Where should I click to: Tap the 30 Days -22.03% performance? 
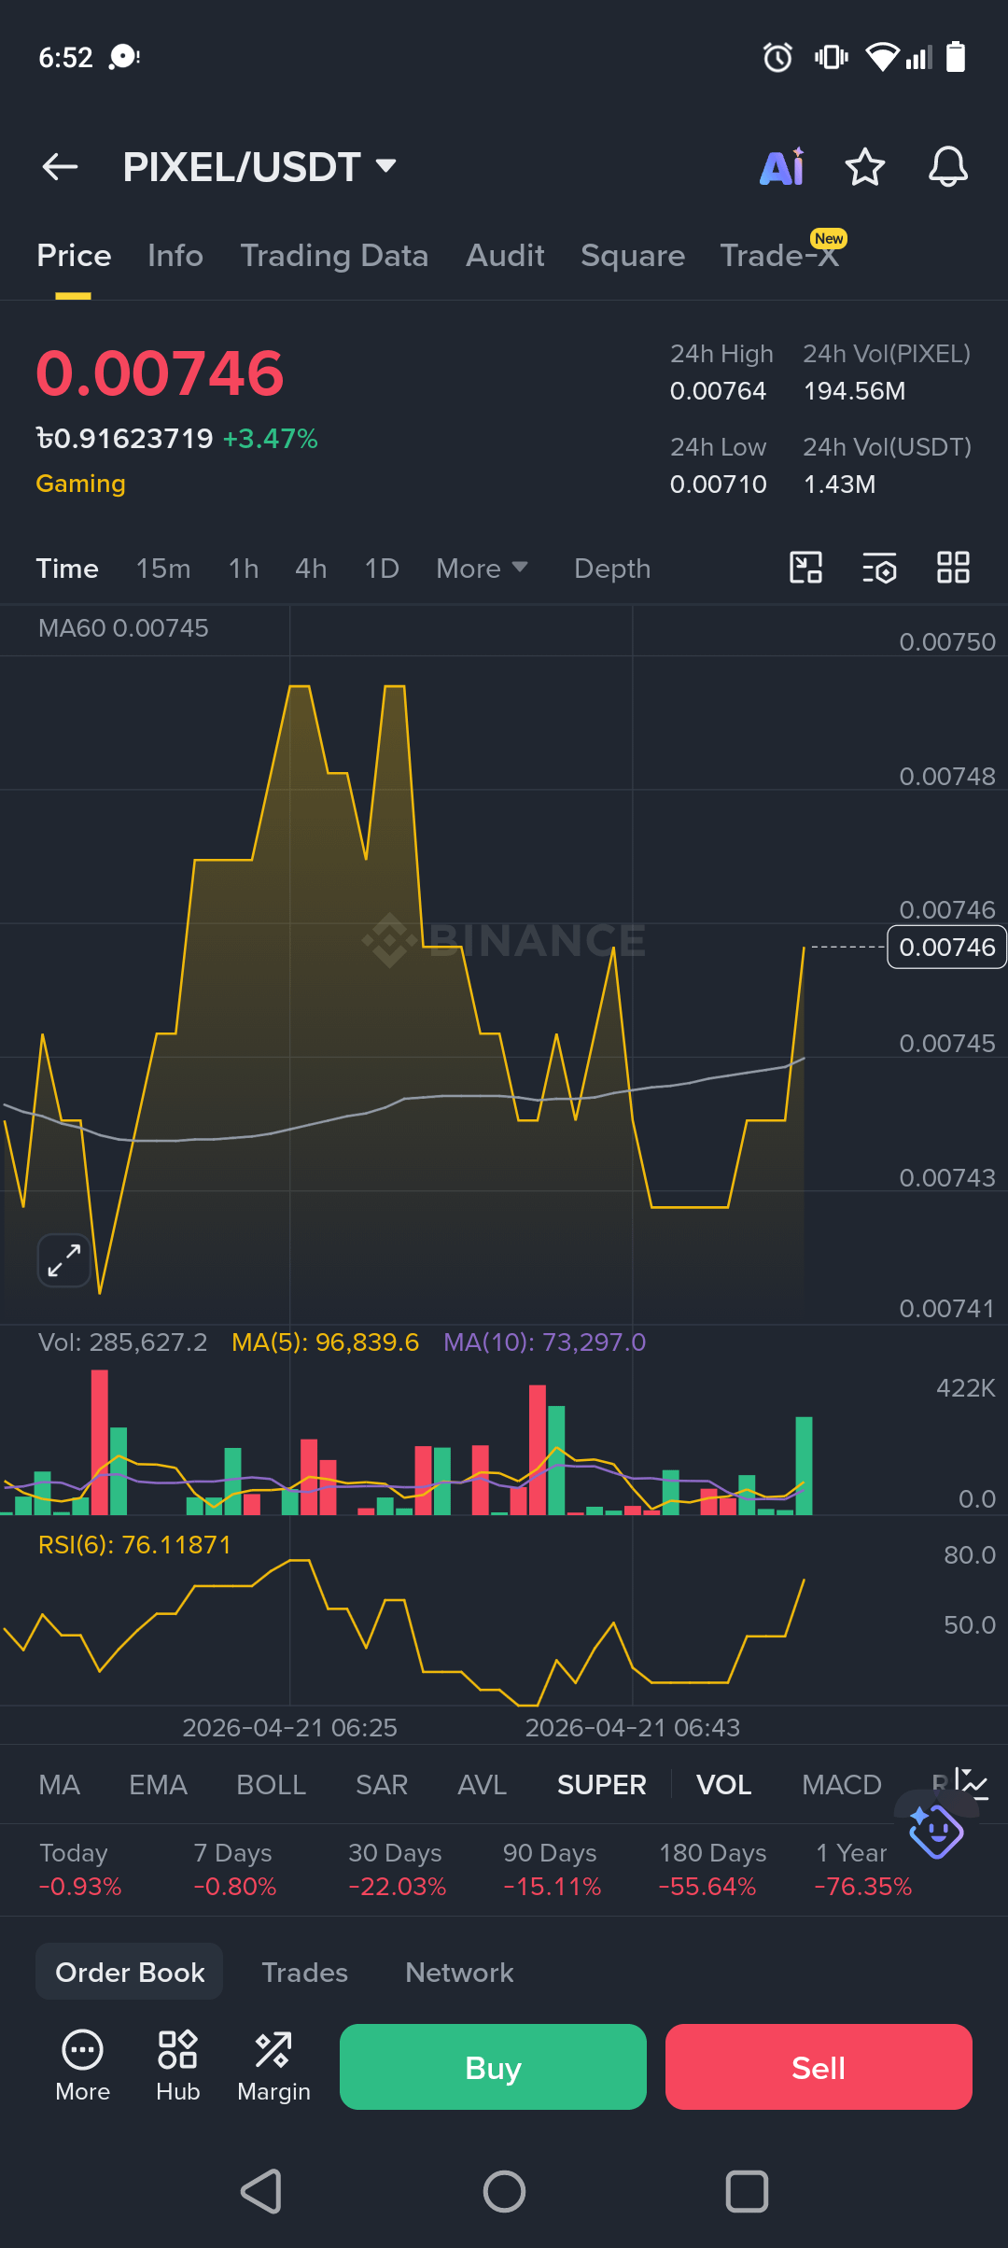pos(397,1869)
